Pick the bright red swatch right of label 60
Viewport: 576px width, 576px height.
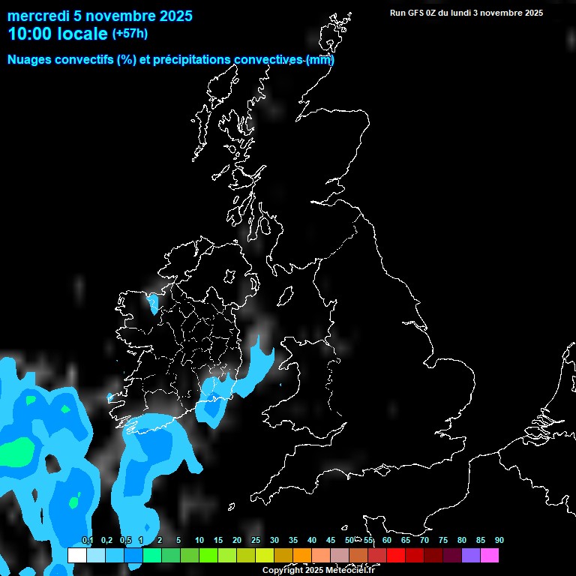click(395, 555)
